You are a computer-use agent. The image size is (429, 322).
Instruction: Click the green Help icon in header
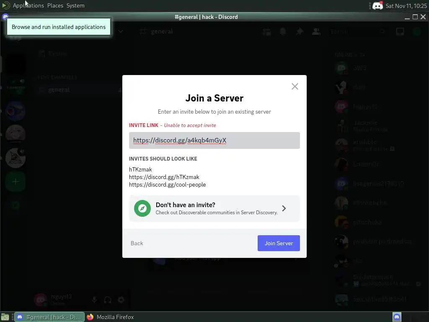(417, 32)
